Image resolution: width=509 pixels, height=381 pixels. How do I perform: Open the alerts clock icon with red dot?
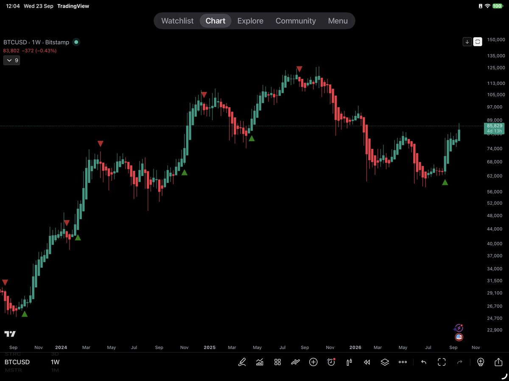331,362
